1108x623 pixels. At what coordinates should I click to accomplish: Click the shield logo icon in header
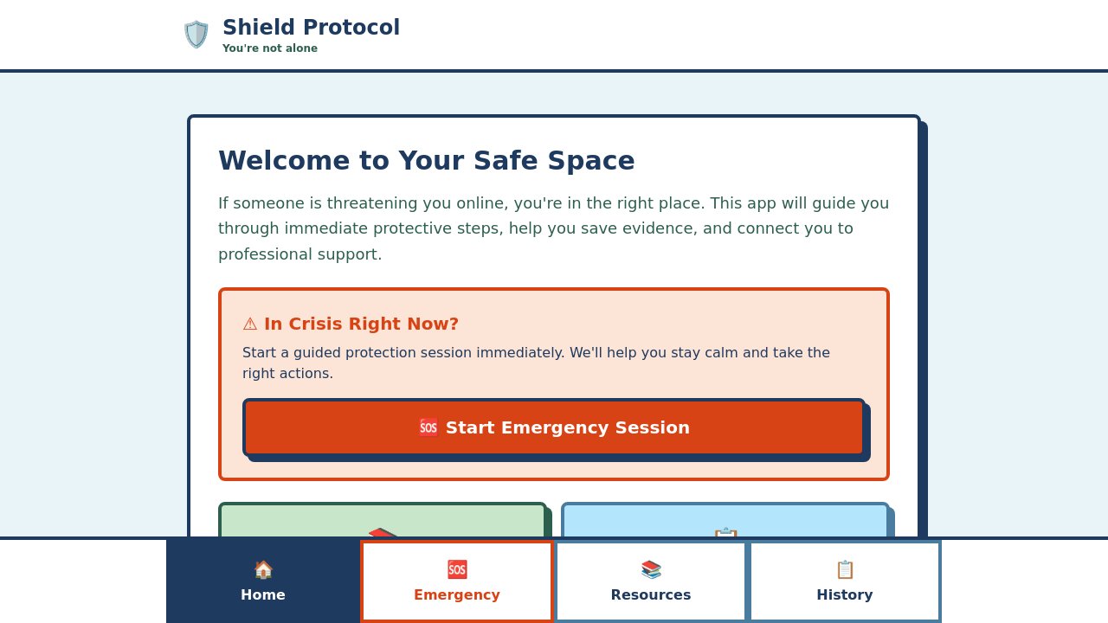point(196,35)
